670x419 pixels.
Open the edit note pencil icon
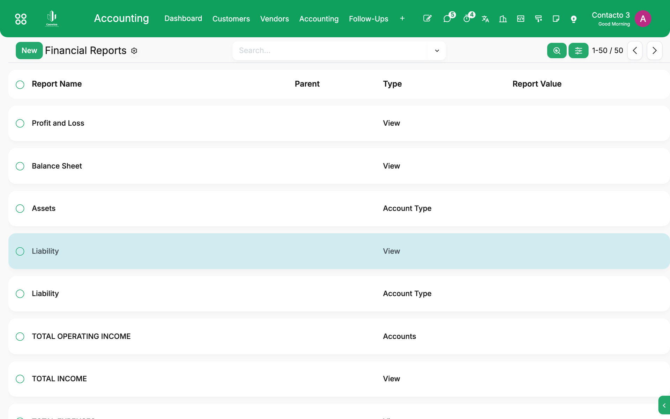pos(427,19)
